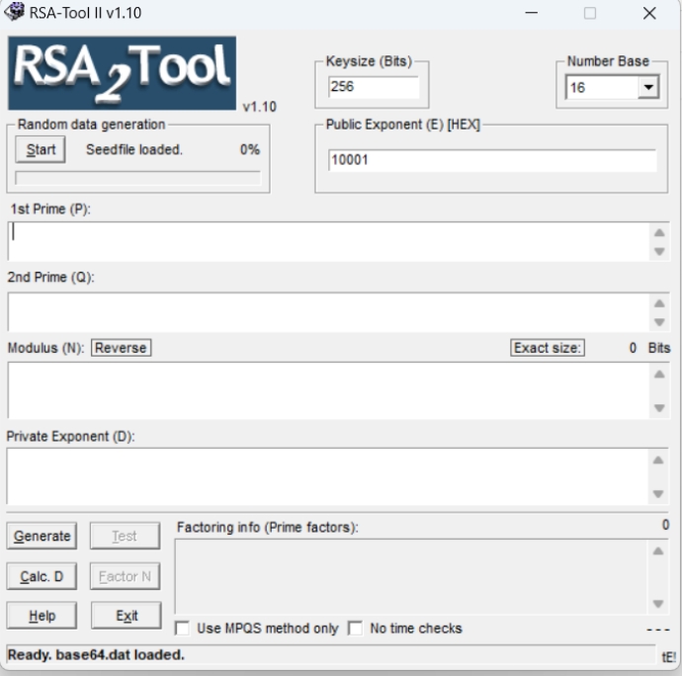Start random data generation

pyautogui.click(x=41, y=150)
